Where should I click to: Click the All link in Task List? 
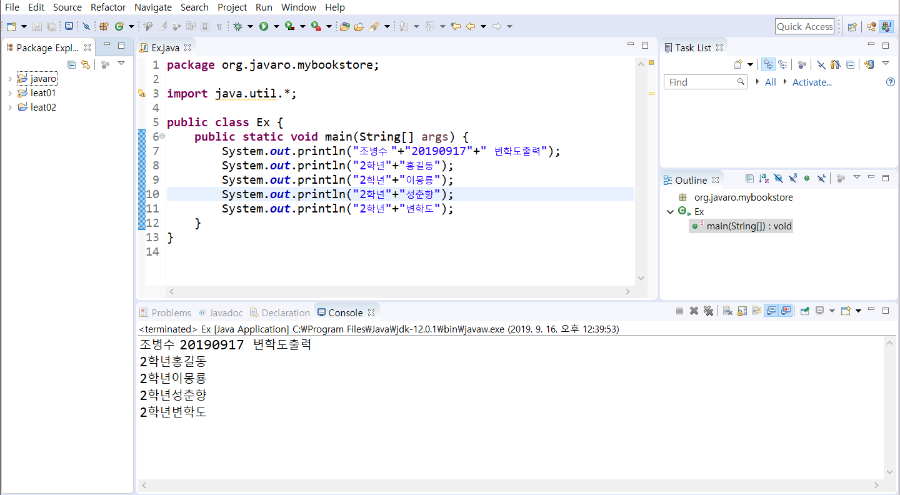pyautogui.click(x=771, y=82)
